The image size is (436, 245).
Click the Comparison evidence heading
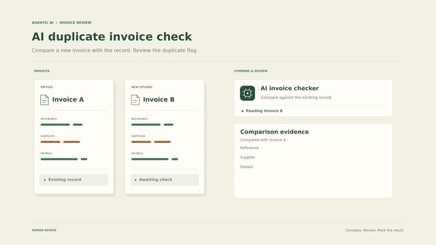(274, 132)
